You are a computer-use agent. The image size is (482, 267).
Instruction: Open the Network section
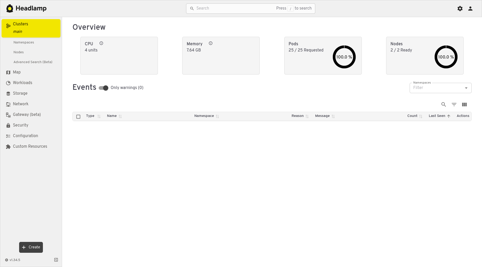tap(21, 104)
